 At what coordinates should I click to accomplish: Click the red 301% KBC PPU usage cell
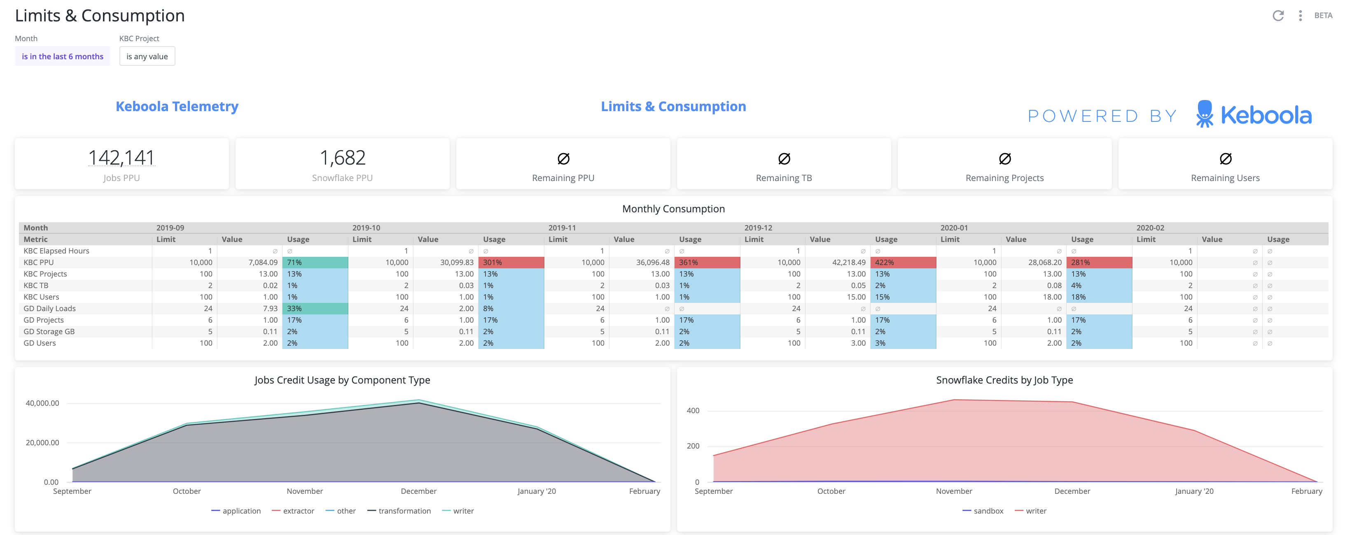(511, 263)
